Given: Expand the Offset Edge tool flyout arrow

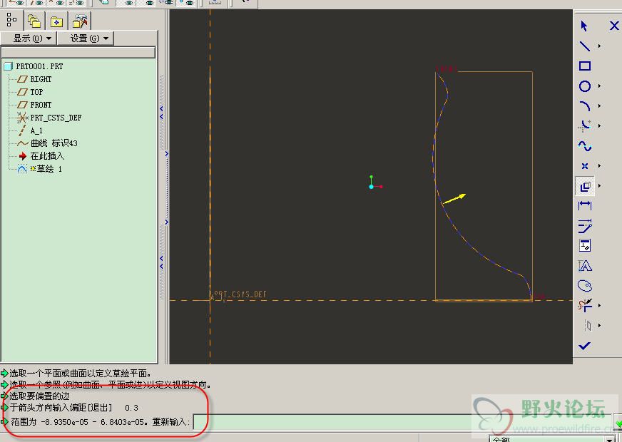Looking at the screenshot, I should tap(599, 186).
